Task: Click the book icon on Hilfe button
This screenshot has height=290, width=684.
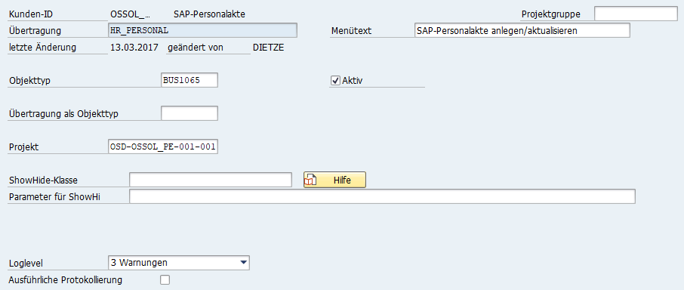Action: click(x=310, y=180)
